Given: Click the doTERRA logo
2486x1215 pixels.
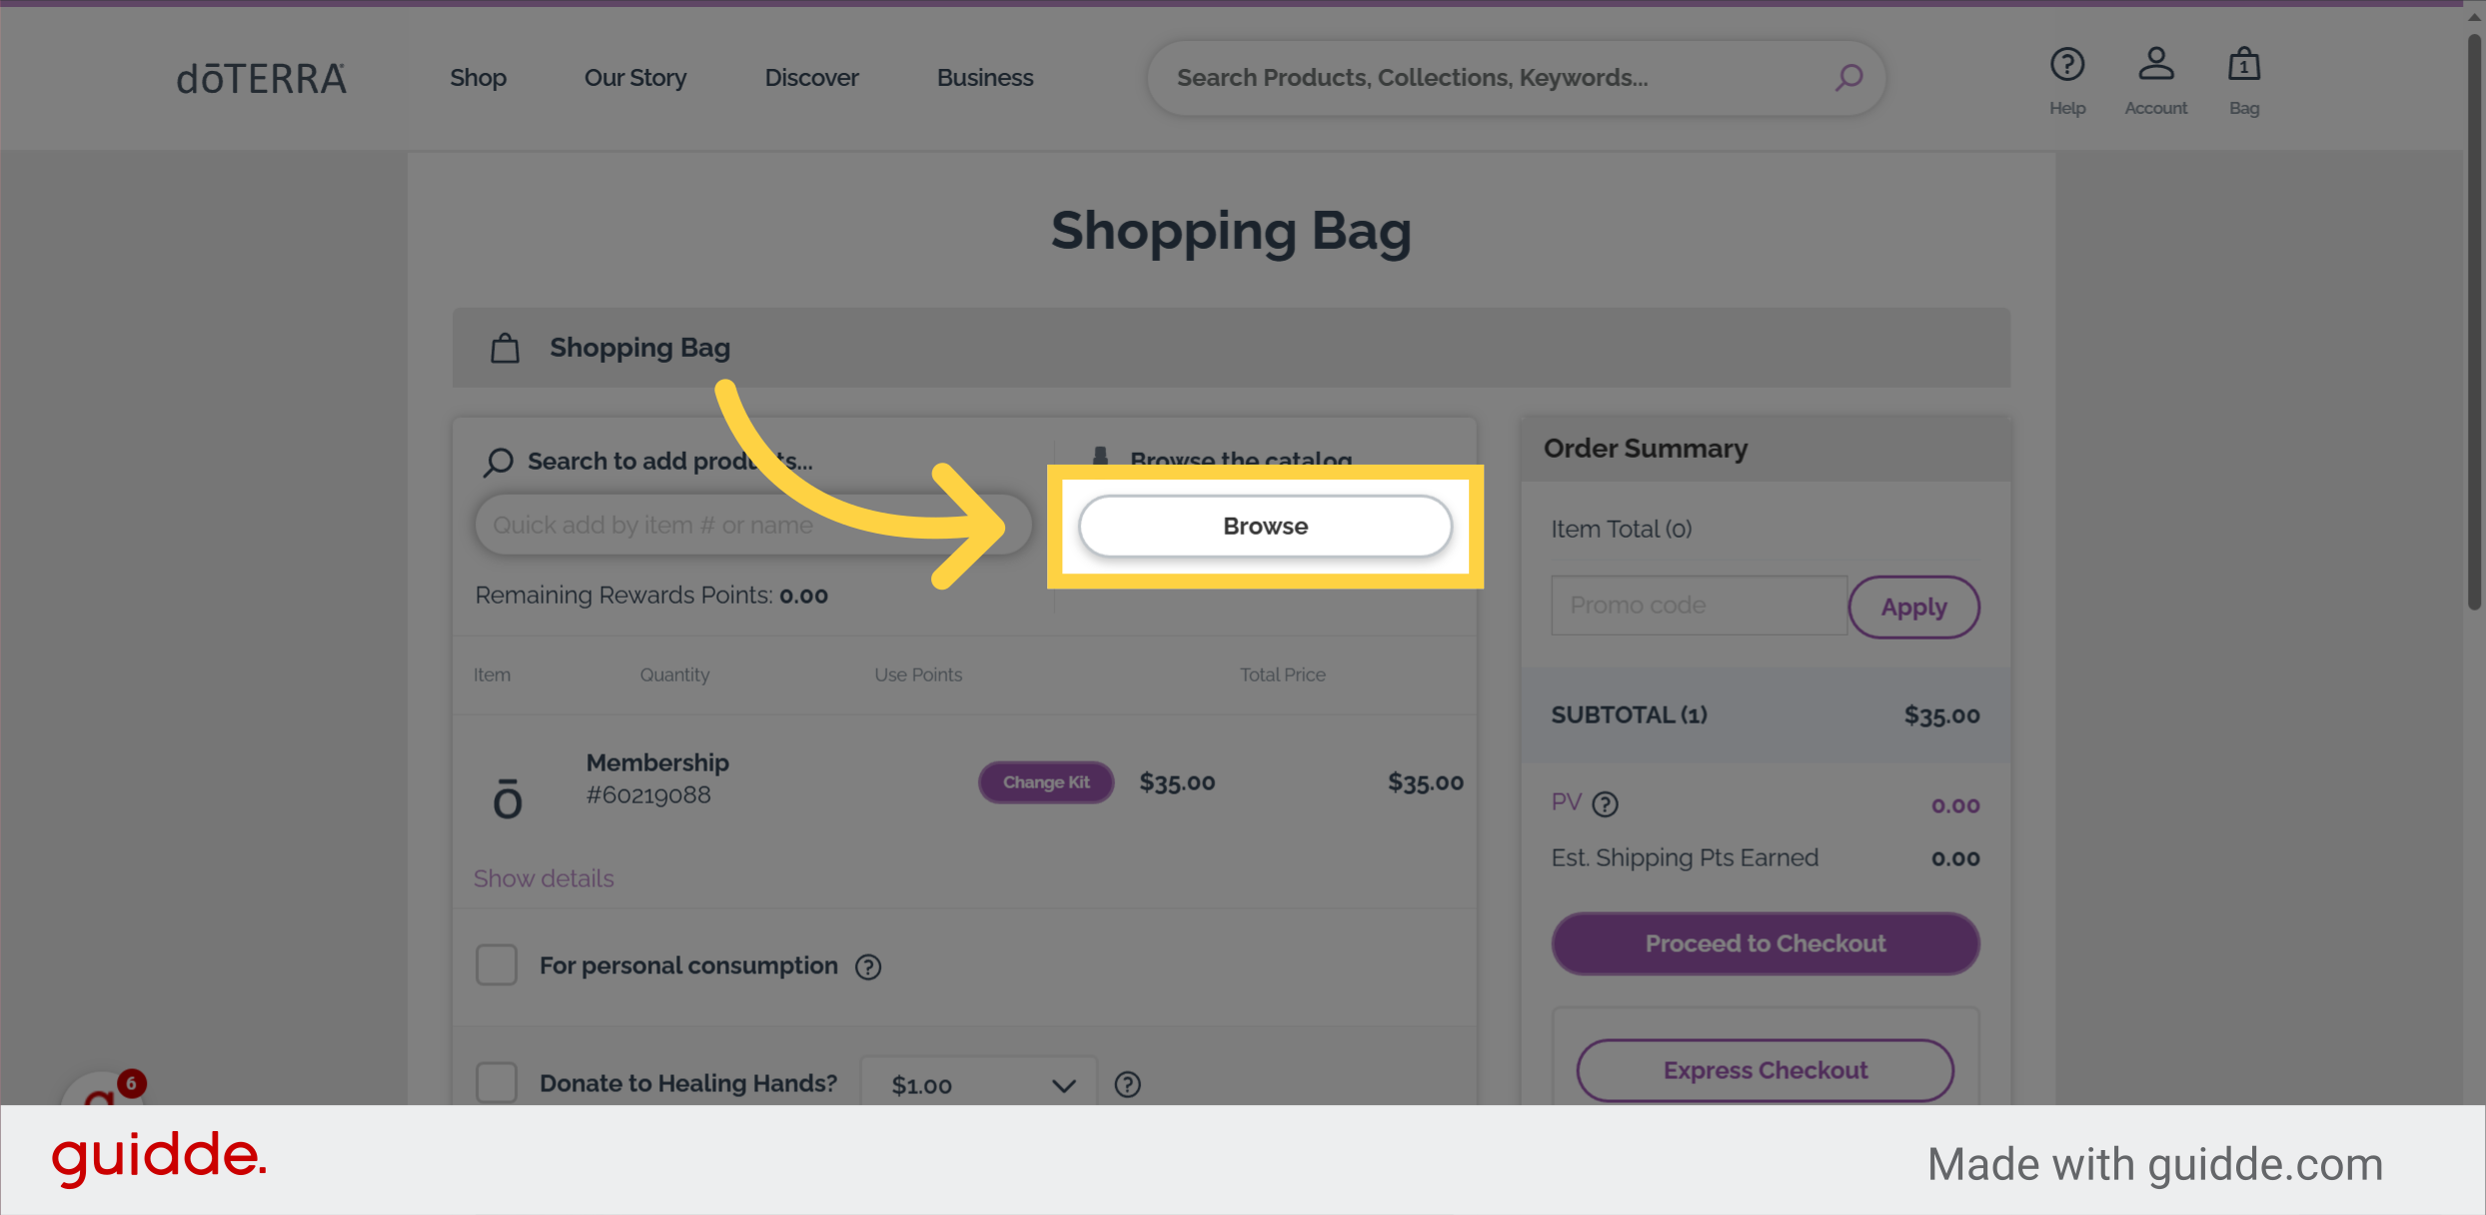Looking at the screenshot, I should [261, 78].
